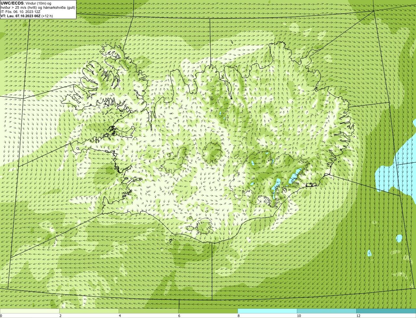Screen dimensions: 416x318
Task: Select the 10–12 m/s cyan legend color
Action: (x=327, y=311)
